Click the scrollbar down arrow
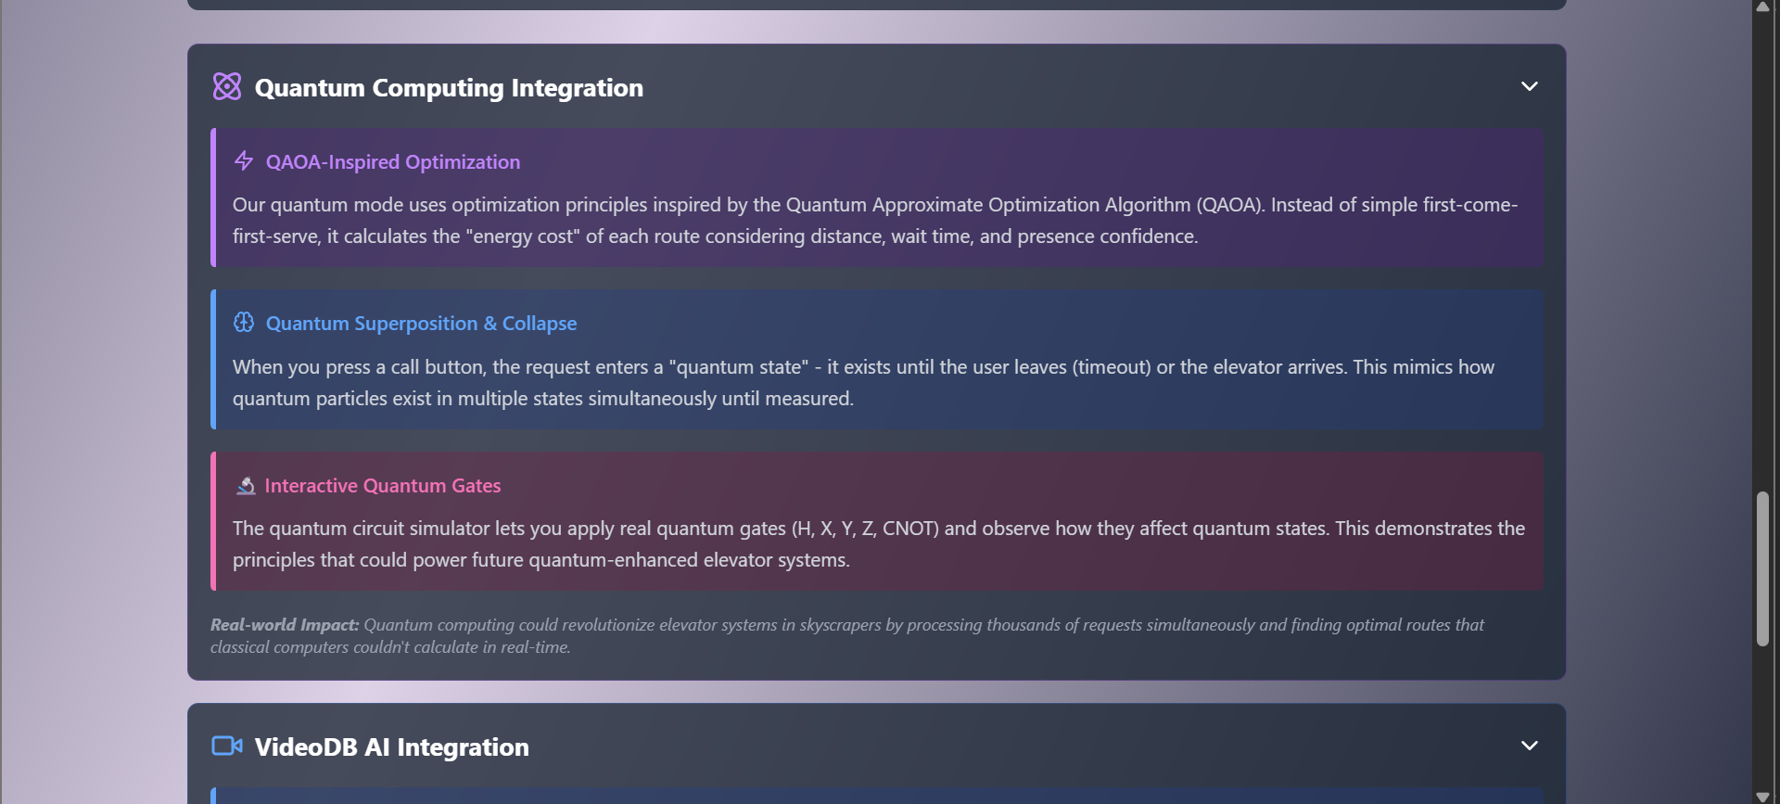 click(x=1762, y=797)
